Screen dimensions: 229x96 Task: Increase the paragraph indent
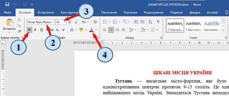142,22
